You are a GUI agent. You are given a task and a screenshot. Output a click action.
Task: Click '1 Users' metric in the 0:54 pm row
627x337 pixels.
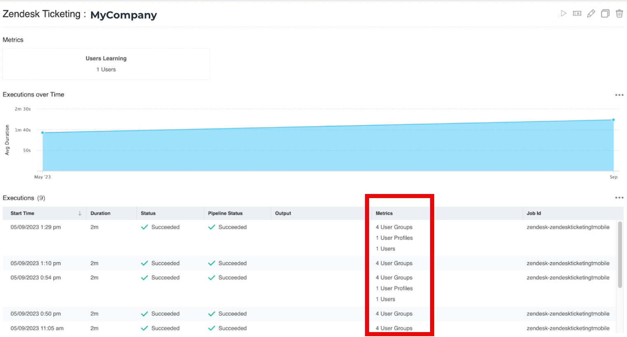(x=385, y=299)
